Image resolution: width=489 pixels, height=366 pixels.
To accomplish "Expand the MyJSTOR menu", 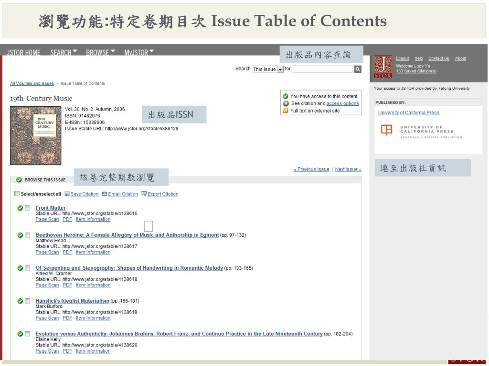I will pos(139,52).
